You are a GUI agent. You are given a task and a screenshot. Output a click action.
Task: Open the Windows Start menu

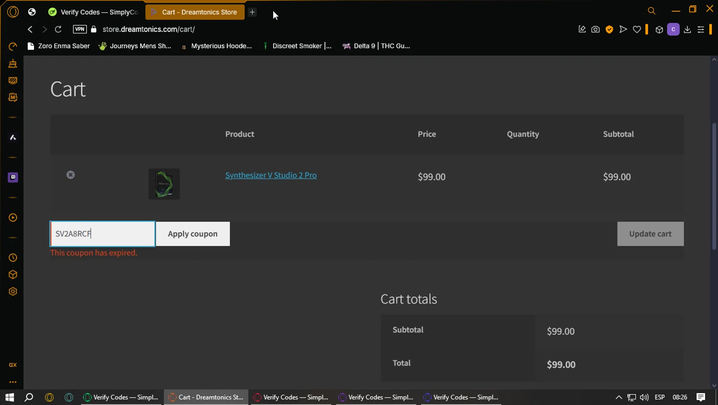(10, 397)
